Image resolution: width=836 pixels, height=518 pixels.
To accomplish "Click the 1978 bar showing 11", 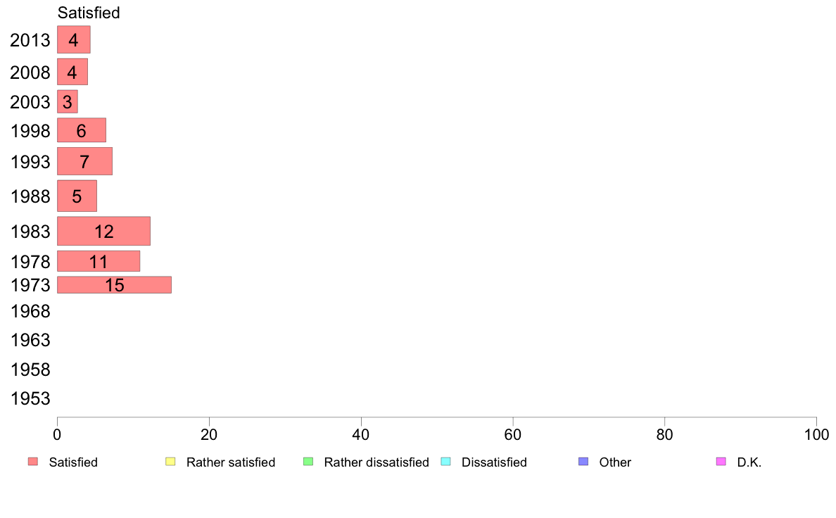I will pyautogui.click(x=99, y=261).
